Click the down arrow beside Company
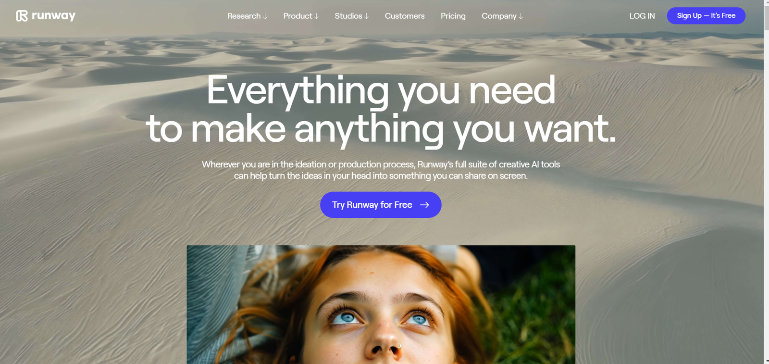This screenshot has height=364, width=769. click(x=521, y=16)
